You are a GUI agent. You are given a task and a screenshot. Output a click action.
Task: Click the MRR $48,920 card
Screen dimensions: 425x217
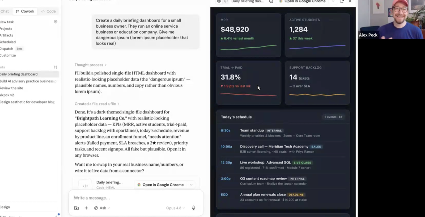(248, 35)
